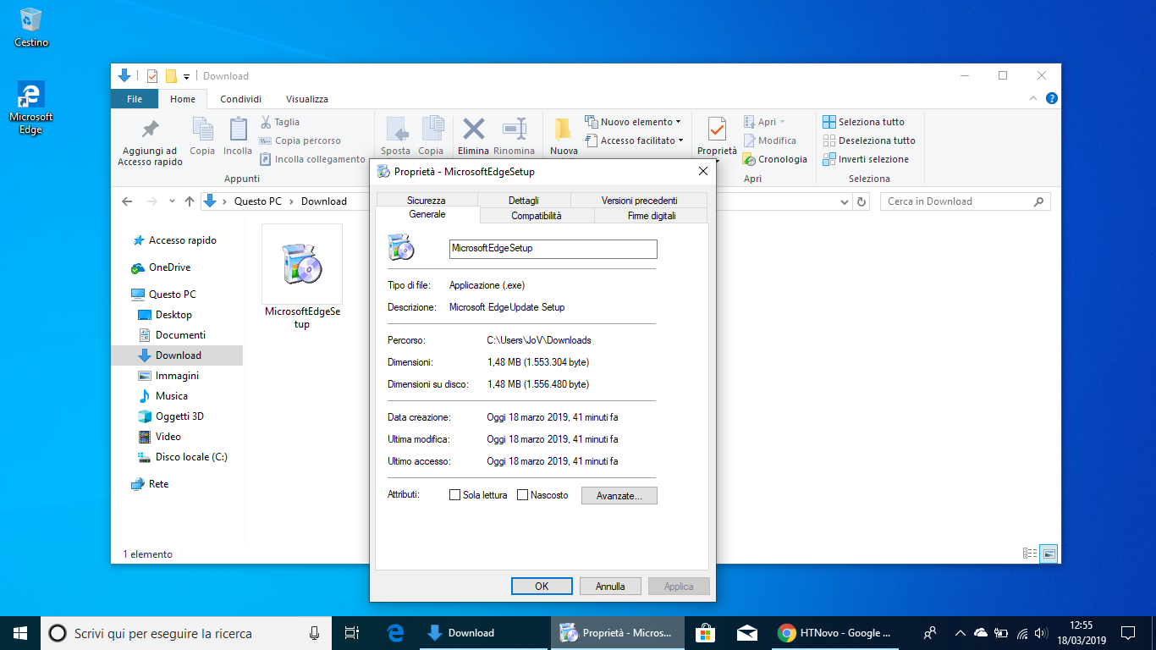1156x650 pixels.
Task: Switch to the Condividi ribbon tab
Action: pyautogui.click(x=241, y=99)
